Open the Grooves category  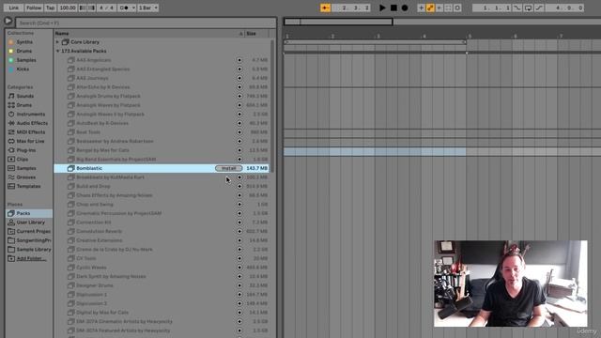26,177
